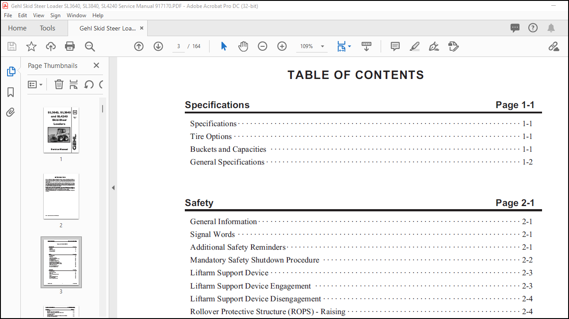This screenshot has height=319, width=569.
Task: Click the General Specifications entry
Action: pos(361,162)
